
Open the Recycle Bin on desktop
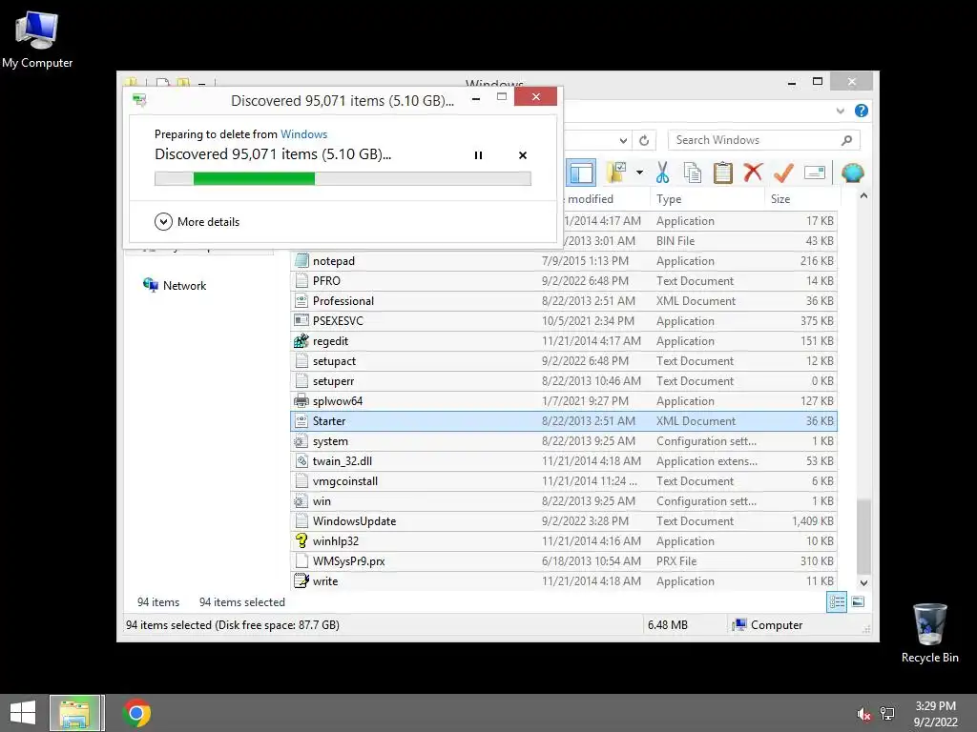click(x=929, y=633)
